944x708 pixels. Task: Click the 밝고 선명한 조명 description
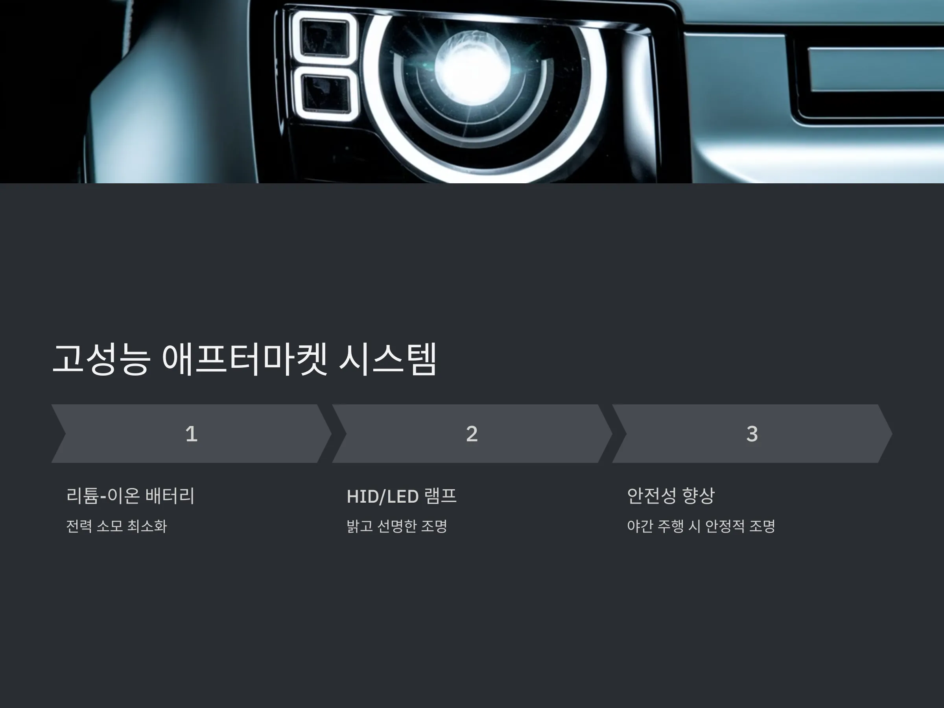[x=397, y=526]
